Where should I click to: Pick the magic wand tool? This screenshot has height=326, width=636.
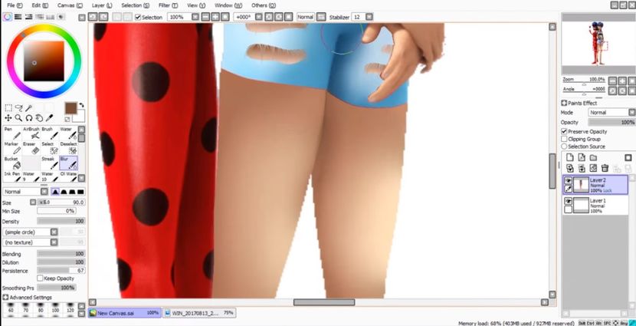click(29, 108)
